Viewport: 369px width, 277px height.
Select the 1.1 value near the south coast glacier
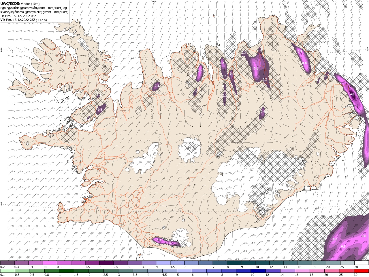159,240
